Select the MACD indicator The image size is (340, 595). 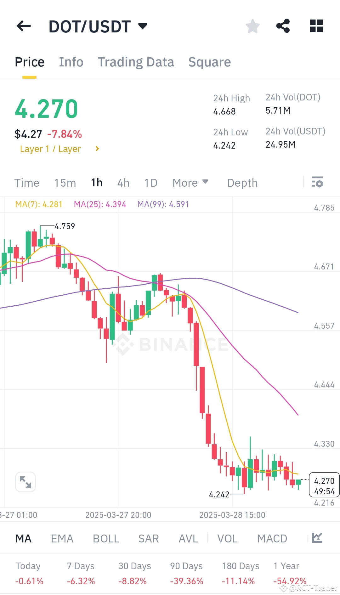pos(272,538)
